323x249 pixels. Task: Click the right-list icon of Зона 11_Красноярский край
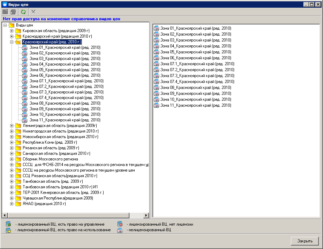[157, 105]
